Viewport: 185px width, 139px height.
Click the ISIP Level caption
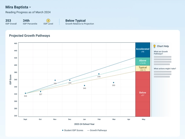pos(48,24)
